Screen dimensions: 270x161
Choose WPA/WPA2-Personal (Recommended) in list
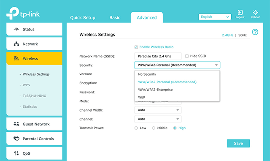point(177,82)
